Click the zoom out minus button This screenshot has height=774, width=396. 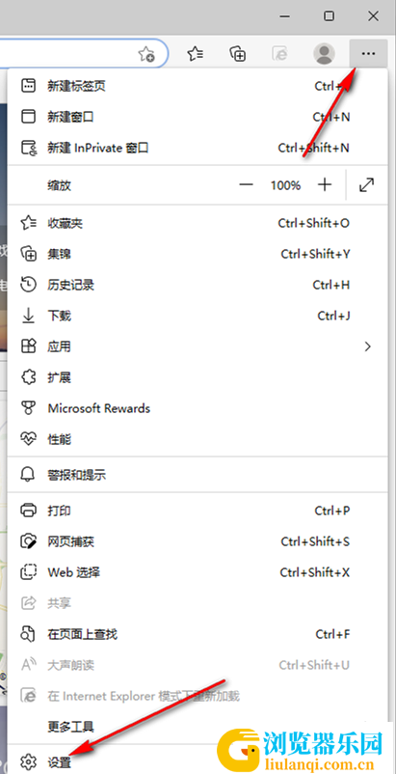(x=246, y=185)
